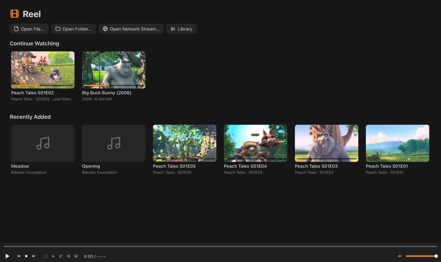Screen dimensions: 441x262
Task: Enter fullscreen mode via fullscreen icon
Action: [45, 256]
